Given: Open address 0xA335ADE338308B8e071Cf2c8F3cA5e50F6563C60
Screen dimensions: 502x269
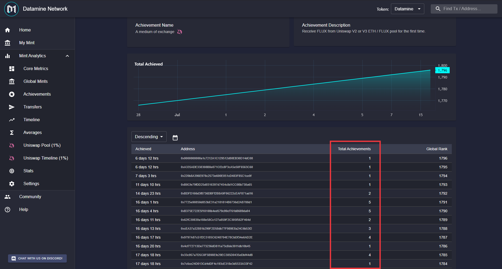Looking at the screenshot, I should click(217, 167).
